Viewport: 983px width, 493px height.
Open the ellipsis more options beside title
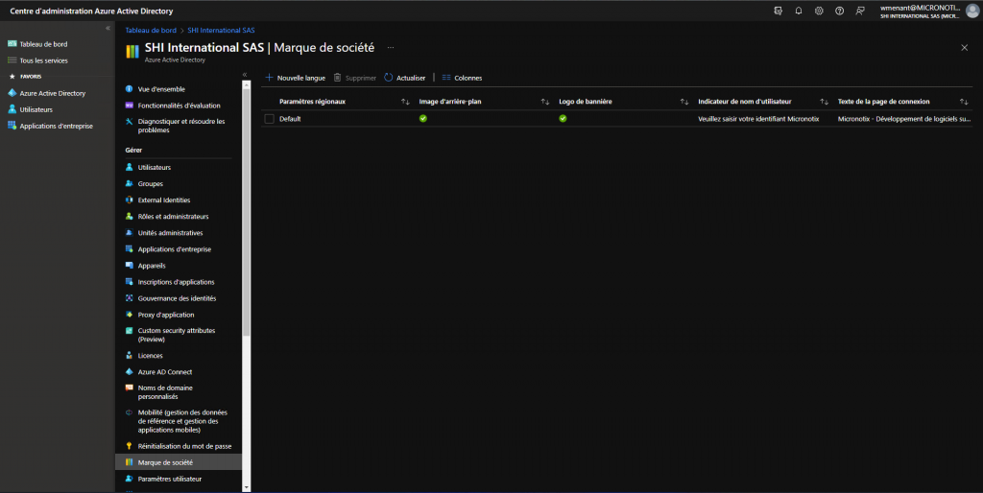tap(391, 48)
